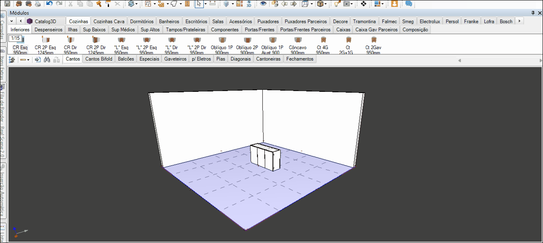Select the Ct 4G 950mm module

click(323, 46)
